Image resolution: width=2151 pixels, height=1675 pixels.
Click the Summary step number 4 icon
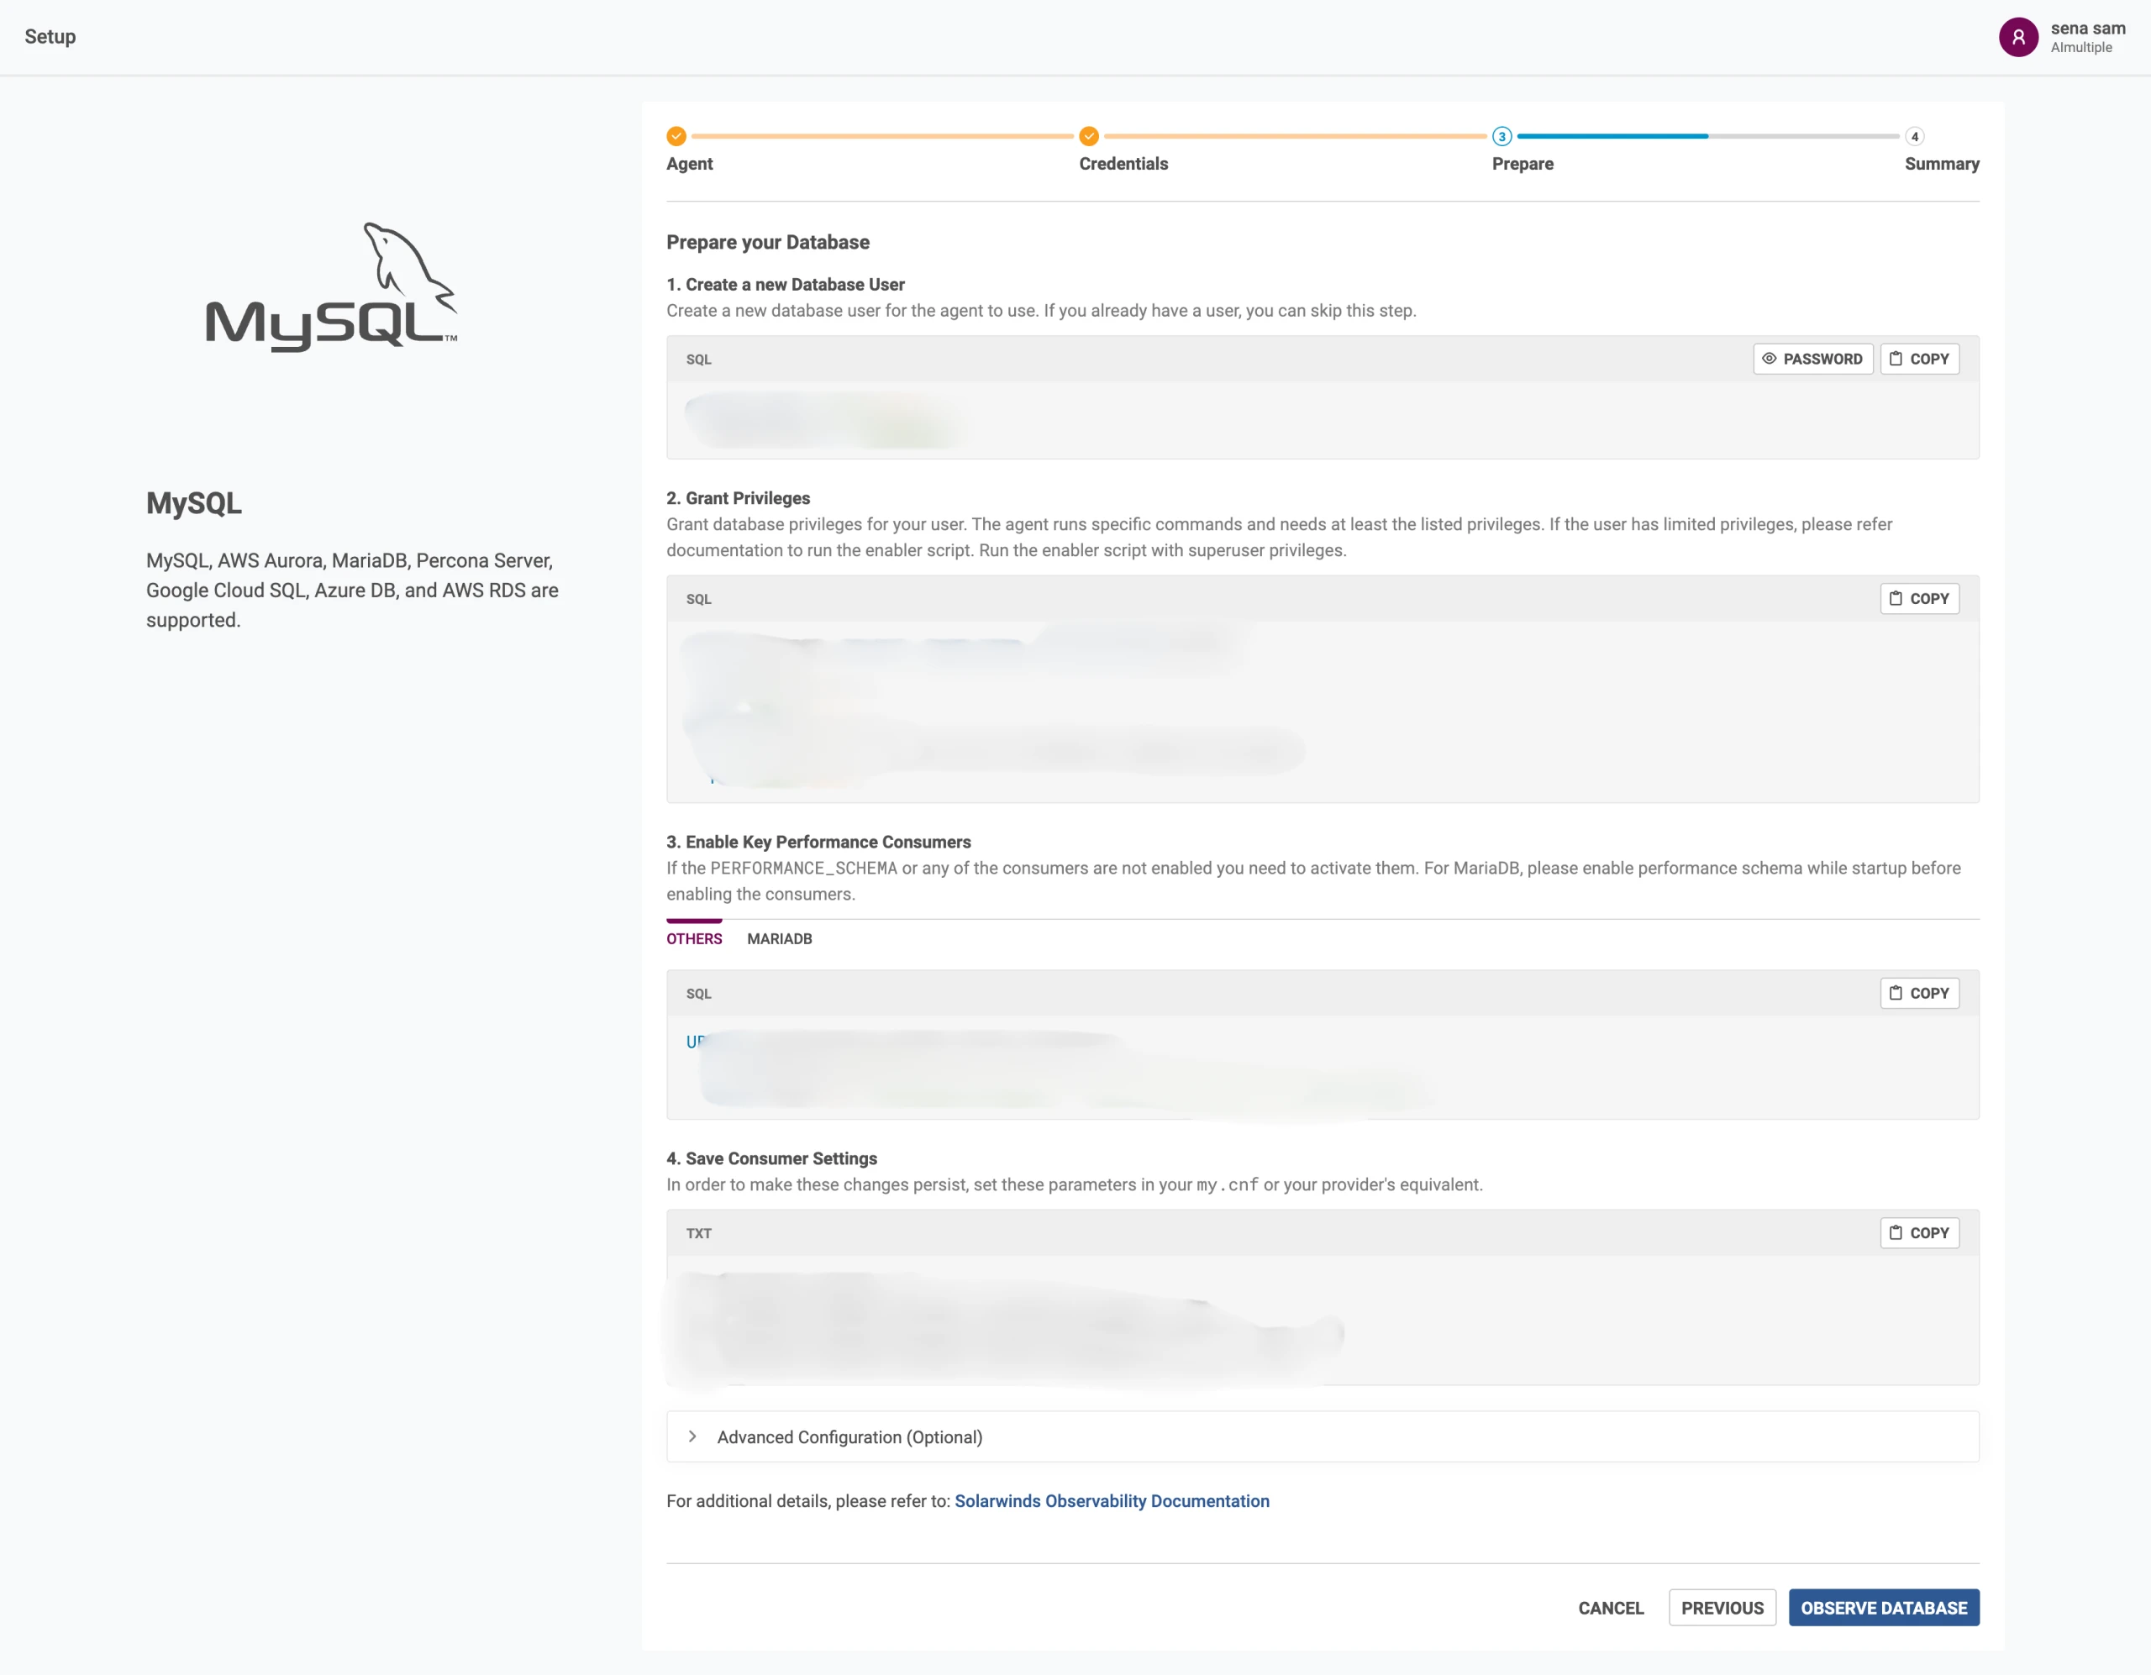(1915, 136)
